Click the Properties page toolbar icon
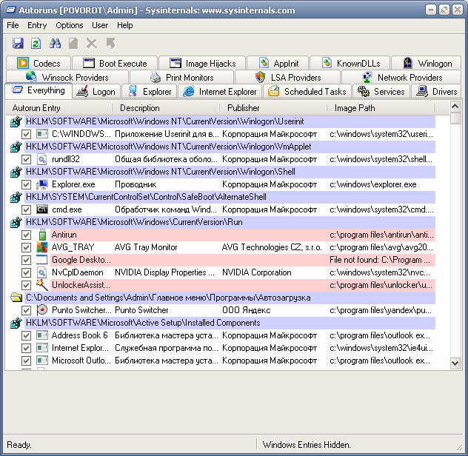468x456 pixels. pyautogui.click(x=73, y=44)
